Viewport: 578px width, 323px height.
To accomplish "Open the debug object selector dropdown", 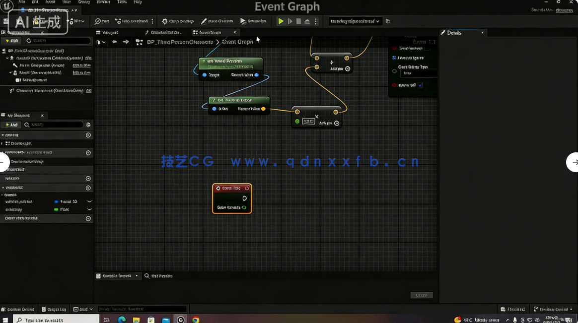I will tap(355, 21).
